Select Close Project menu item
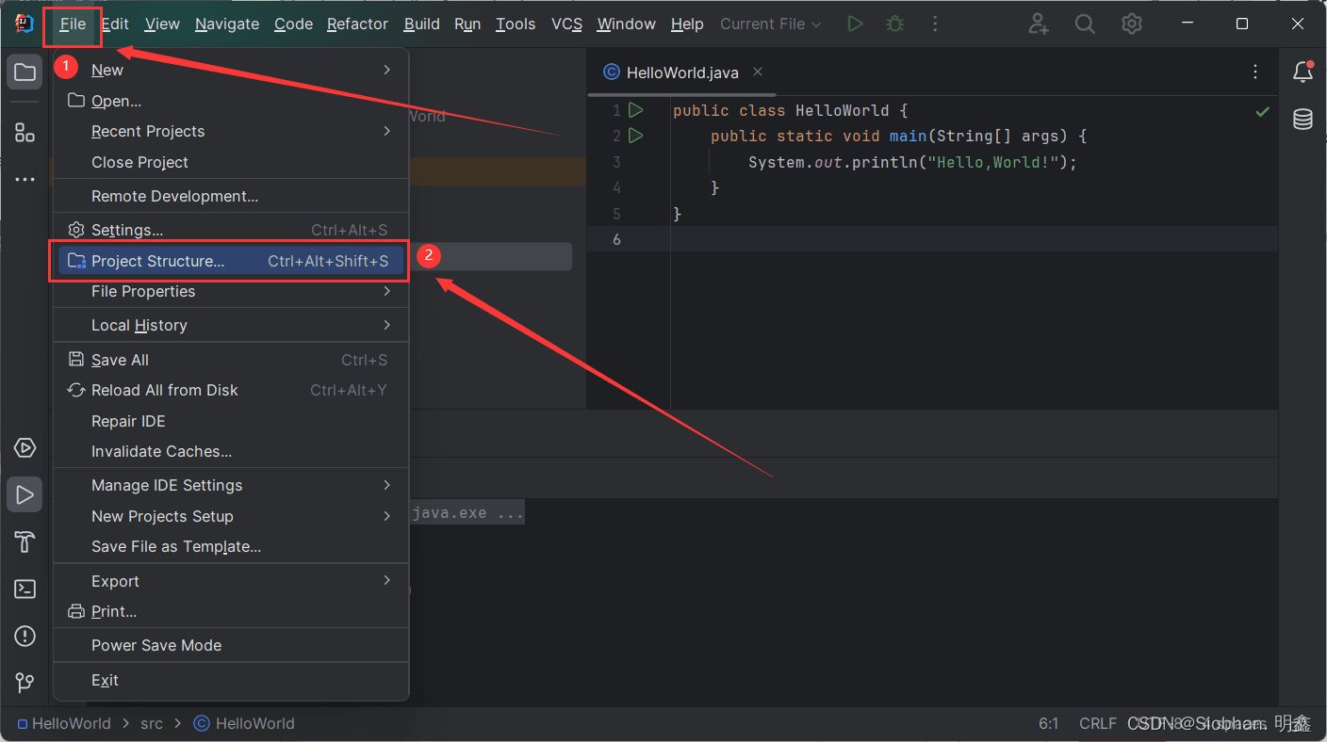Screen dimensions: 1327x742 click(231, 162)
